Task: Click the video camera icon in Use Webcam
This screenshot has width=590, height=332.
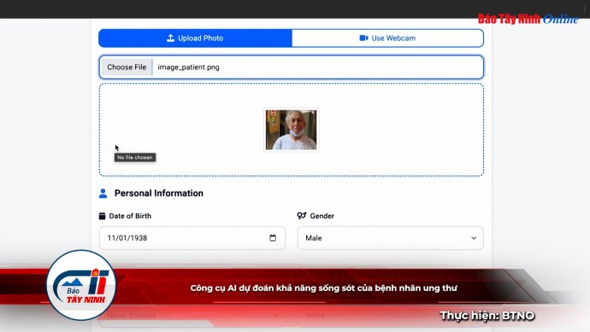Action: coord(363,38)
